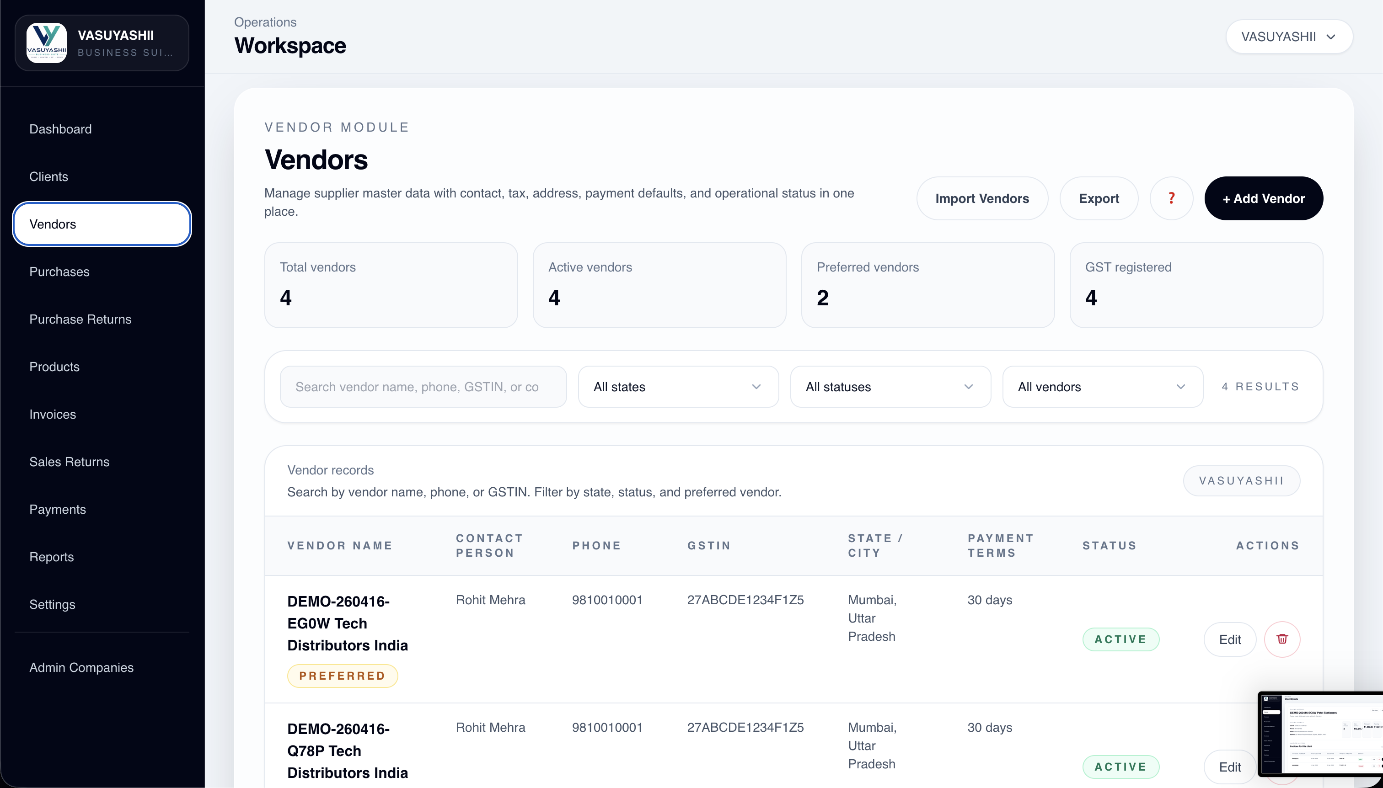Click ACTIVE status badge for EG0W vendor
1383x788 pixels.
pyautogui.click(x=1120, y=639)
